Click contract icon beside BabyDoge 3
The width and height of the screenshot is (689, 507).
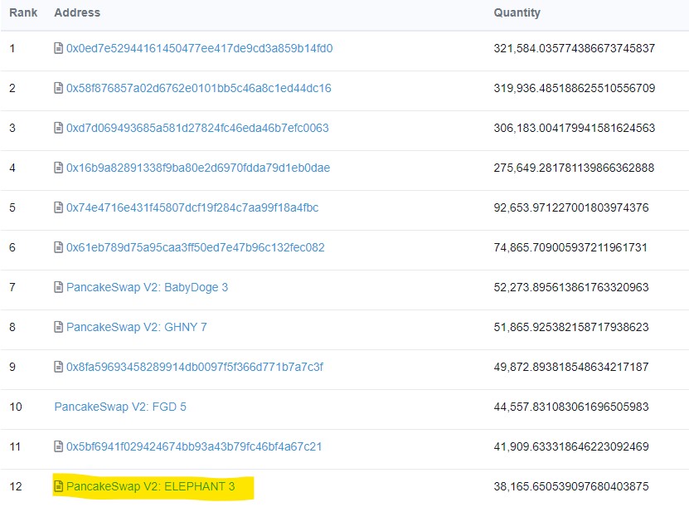point(58,287)
